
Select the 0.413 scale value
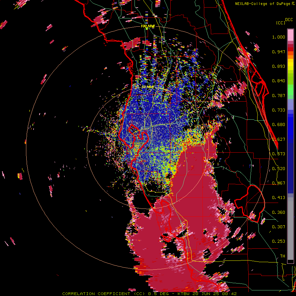pos(279,198)
